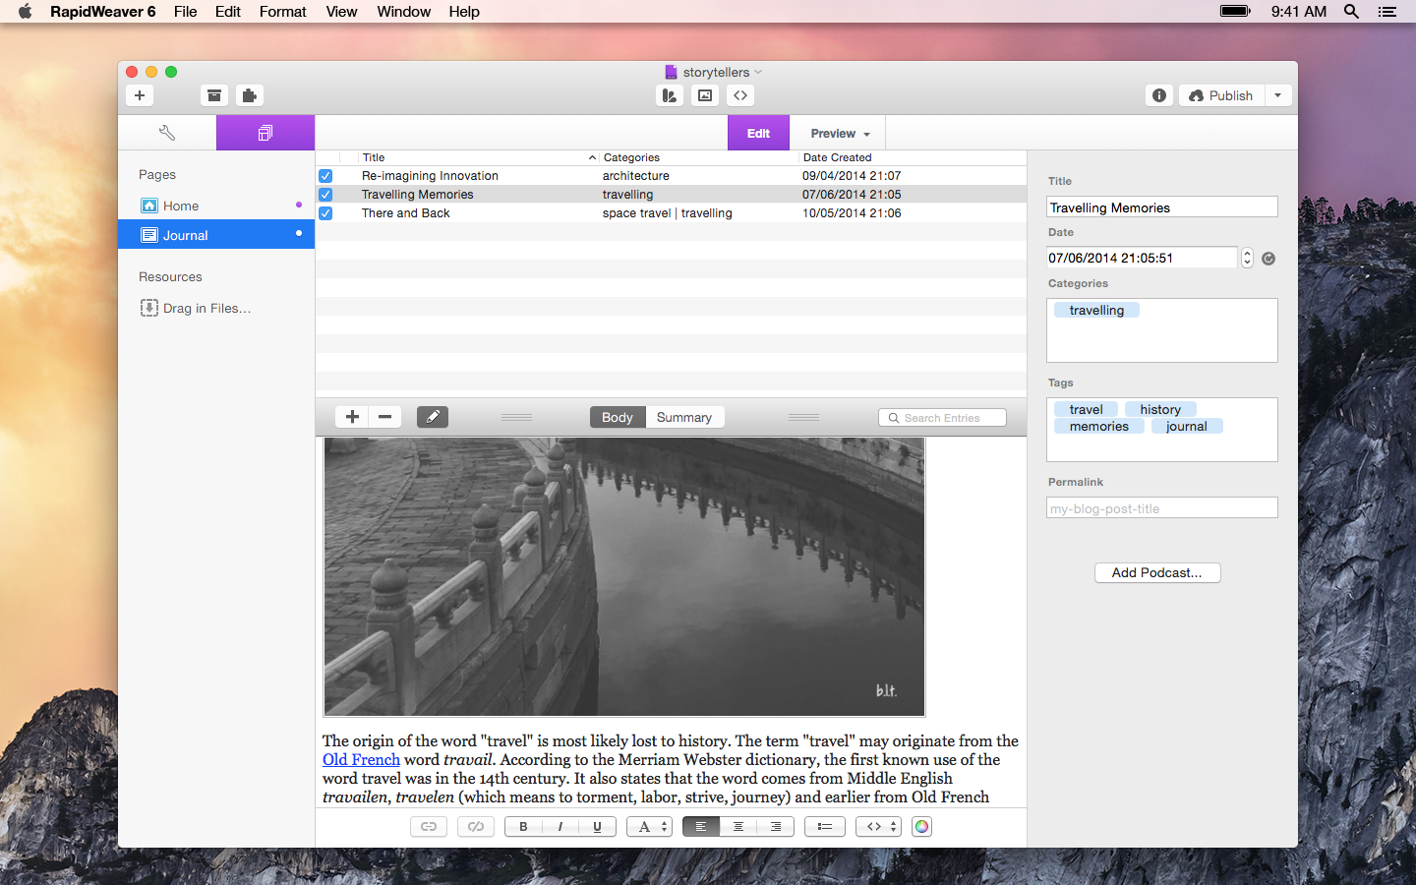The height and width of the screenshot is (885, 1416).
Task: Toggle the Travelling Memories entry checkbox
Action: (x=325, y=195)
